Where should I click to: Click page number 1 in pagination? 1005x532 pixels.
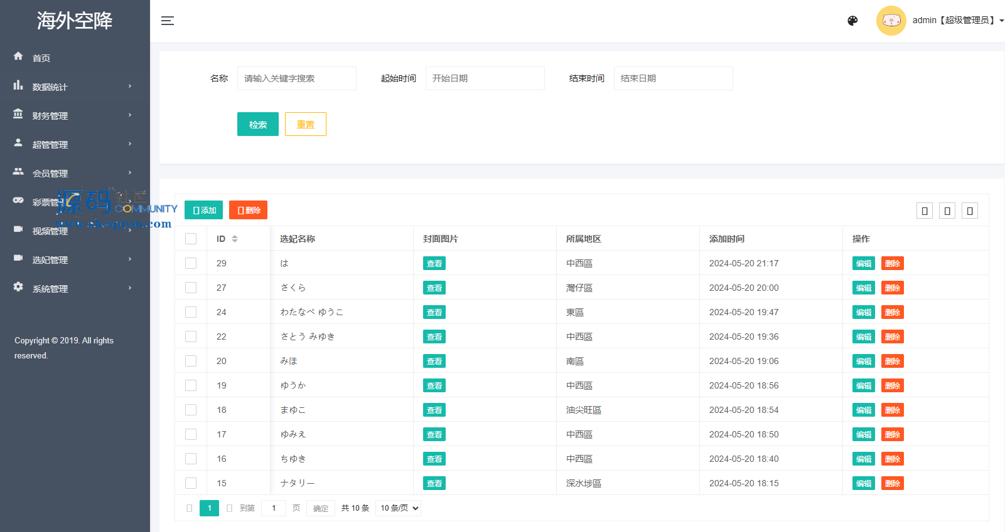pos(210,508)
